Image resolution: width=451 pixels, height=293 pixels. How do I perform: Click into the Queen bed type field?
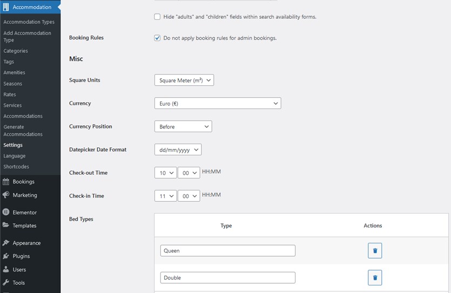point(228,250)
